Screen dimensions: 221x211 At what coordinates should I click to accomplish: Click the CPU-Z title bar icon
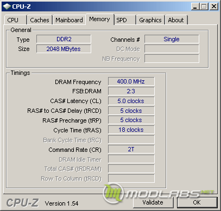coord(7,7)
